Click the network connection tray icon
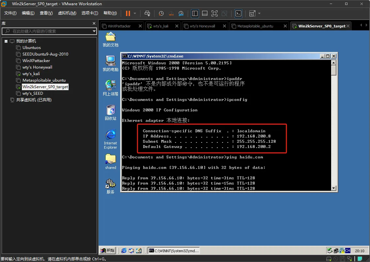370x262 pixels. pyautogui.click(x=336, y=251)
